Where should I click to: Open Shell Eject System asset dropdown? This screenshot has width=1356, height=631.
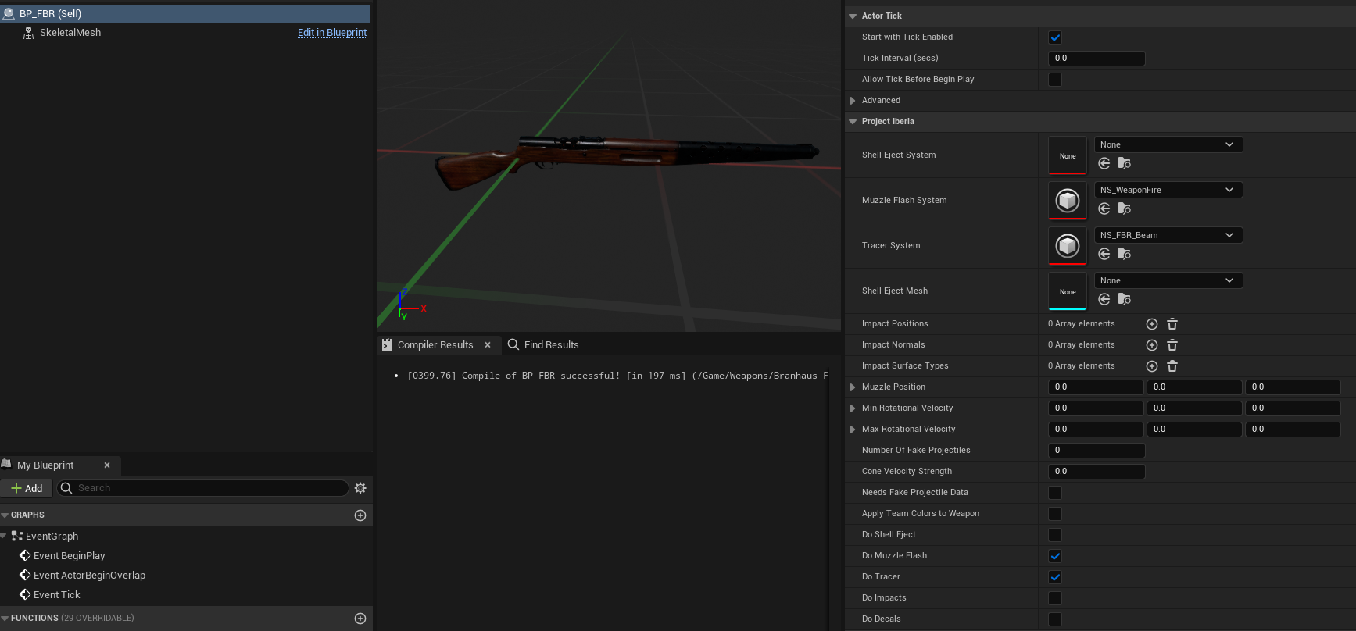click(1168, 144)
